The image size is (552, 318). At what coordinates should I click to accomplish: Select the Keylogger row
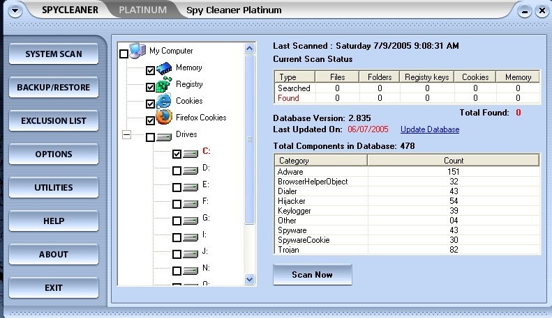[x=407, y=211]
